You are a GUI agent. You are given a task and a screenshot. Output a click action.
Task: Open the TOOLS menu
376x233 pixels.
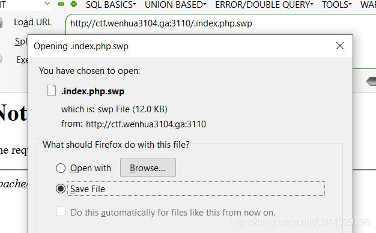point(337,5)
